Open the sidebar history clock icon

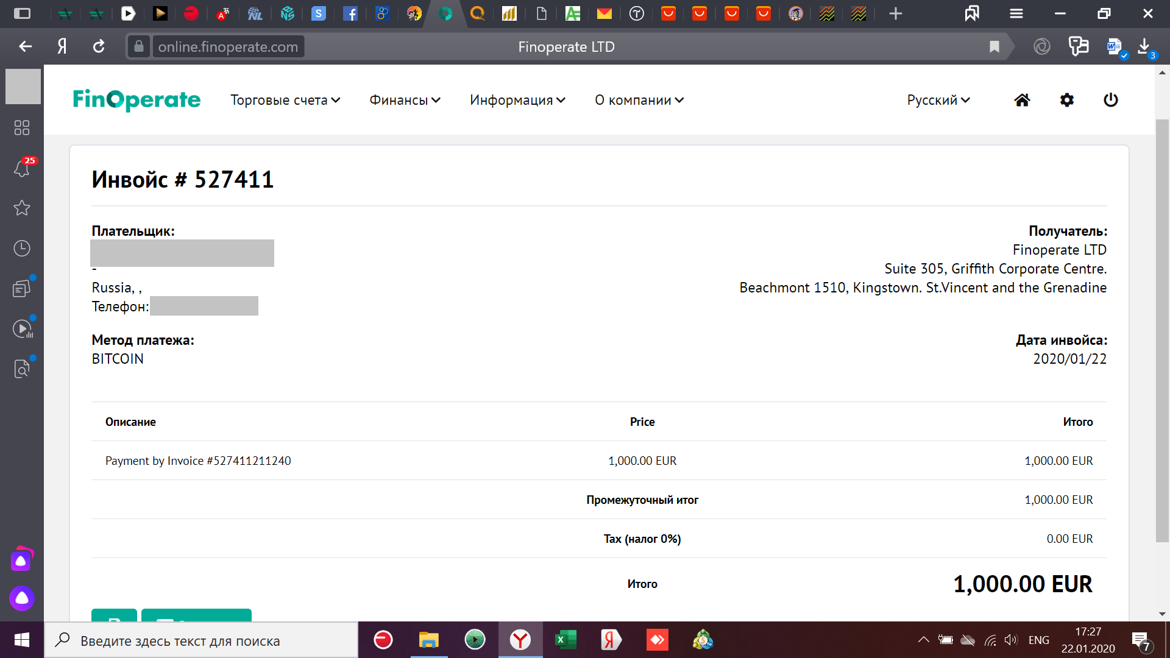(22, 248)
